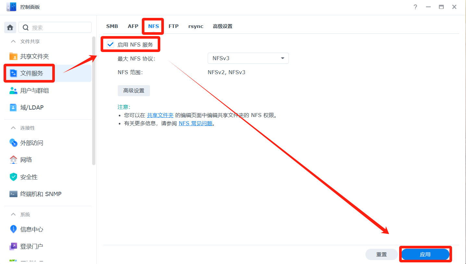Open Terminal & SNMP (终端机和 SNMP) icon
The height and width of the screenshot is (264, 466).
point(13,194)
